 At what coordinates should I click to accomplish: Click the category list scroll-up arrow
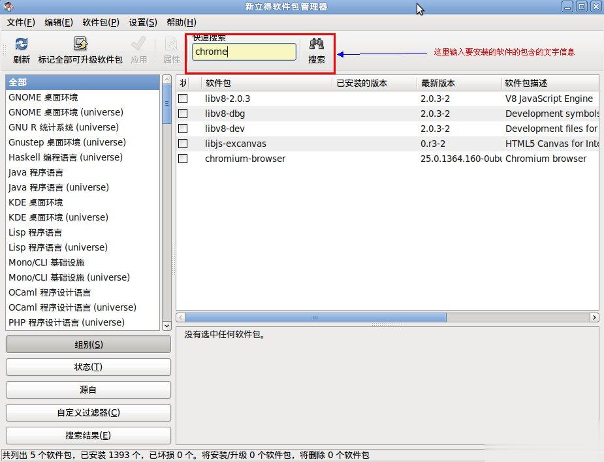click(x=167, y=79)
